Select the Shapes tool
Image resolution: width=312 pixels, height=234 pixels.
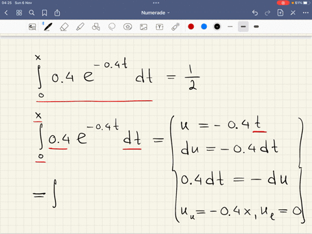tap(96, 27)
